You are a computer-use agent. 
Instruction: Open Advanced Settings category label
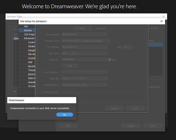click(29, 38)
